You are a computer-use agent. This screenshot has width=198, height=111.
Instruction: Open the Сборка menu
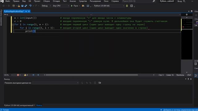(46, 1)
